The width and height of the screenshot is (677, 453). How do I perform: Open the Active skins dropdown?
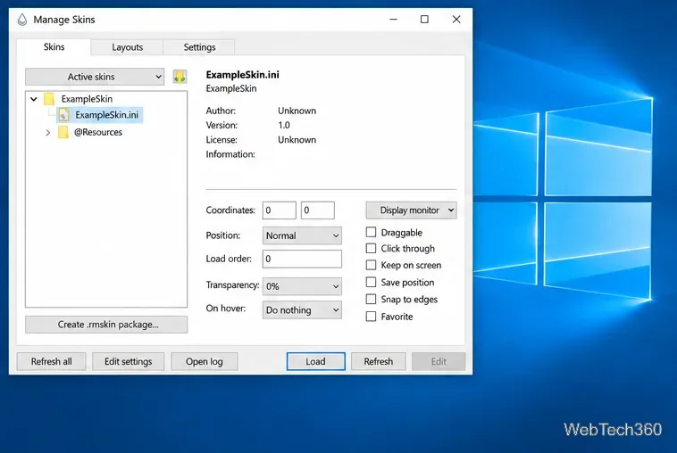coord(95,77)
